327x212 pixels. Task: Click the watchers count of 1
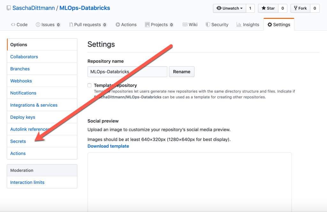[250, 8]
